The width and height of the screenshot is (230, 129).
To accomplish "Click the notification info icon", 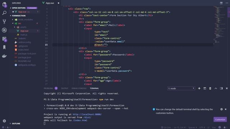I will (154, 109).
